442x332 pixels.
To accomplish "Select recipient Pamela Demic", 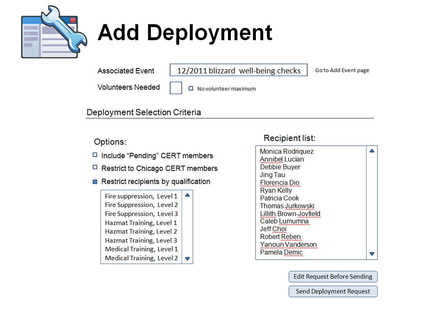I will coord(281,252).
